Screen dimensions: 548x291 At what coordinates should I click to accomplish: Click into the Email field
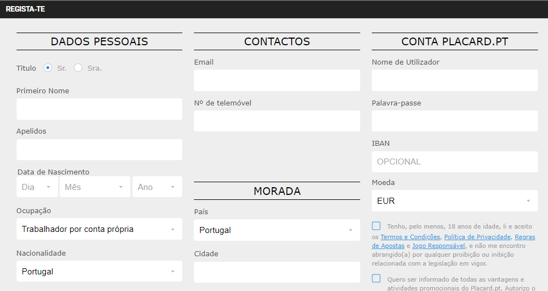(277, 81)
